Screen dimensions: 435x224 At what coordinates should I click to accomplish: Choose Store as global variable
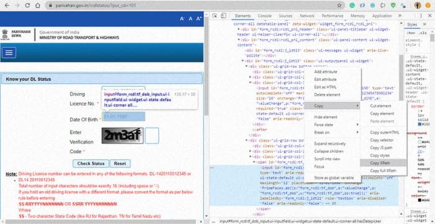coord(332,177)
